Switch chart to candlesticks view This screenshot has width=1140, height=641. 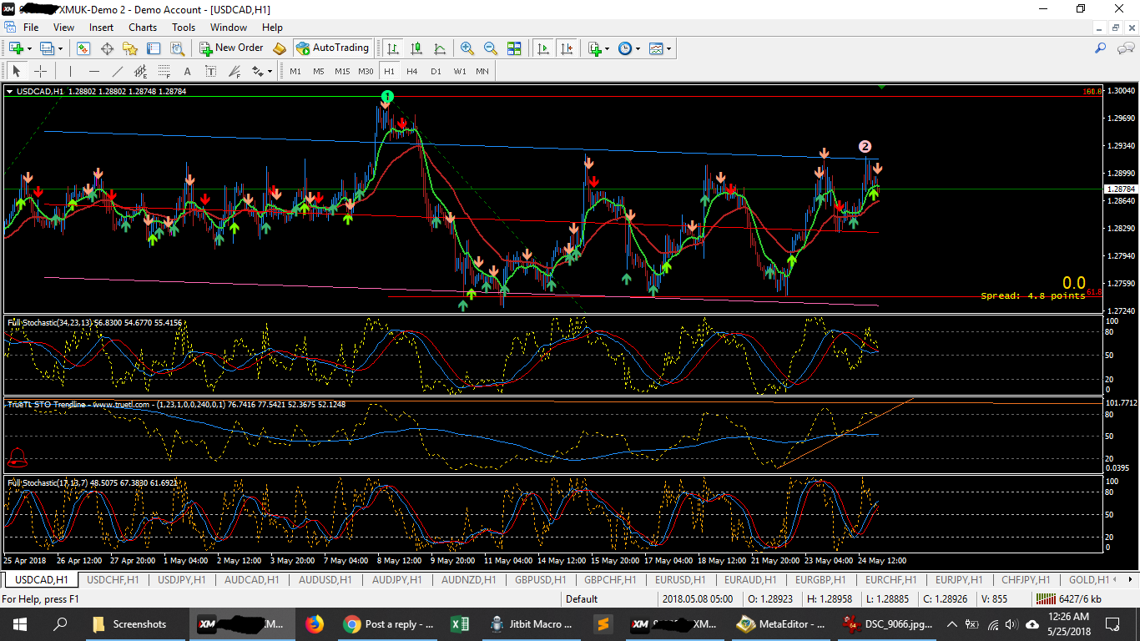[416, 48]
